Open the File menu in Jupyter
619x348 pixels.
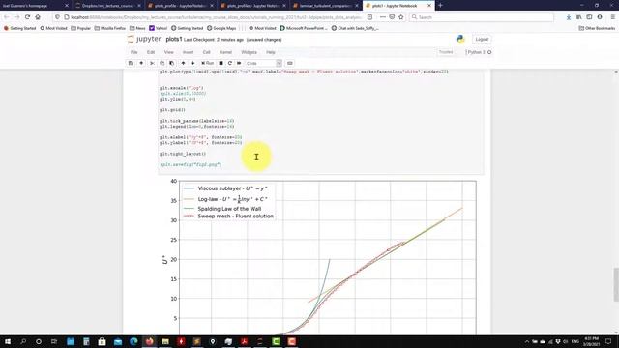click(134, 52)
